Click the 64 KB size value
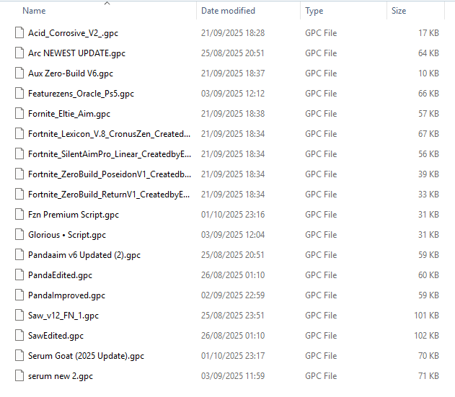 coord(428,53)
